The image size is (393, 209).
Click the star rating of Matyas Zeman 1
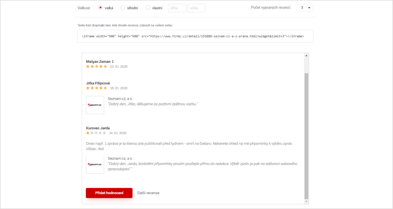pos(96,67)
